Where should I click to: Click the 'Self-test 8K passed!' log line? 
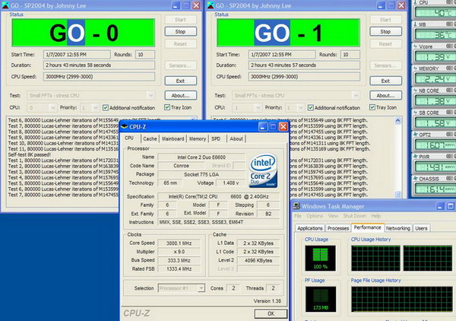[30, 154]
